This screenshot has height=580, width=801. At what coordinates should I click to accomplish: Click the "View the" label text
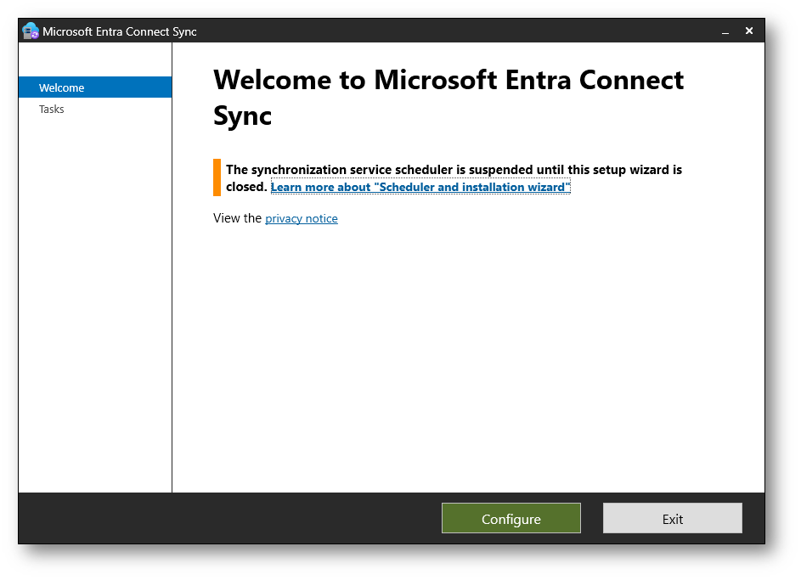237,218
